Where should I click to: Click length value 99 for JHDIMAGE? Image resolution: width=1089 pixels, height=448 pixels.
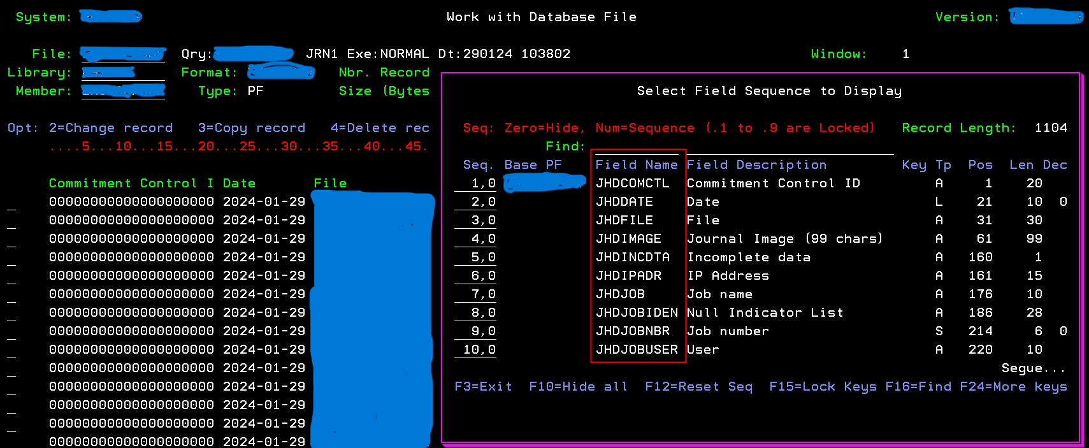tap(1034, 239)
